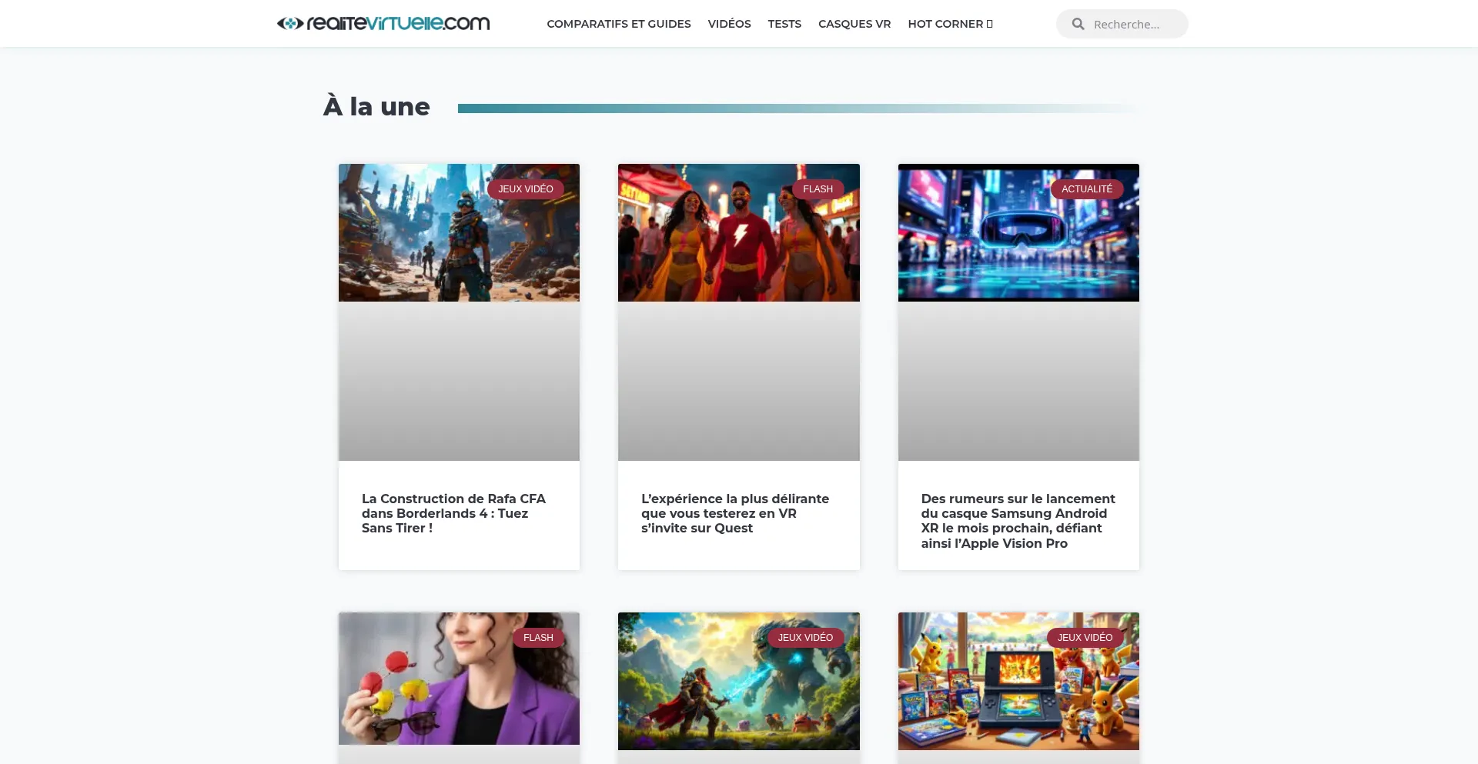Expand the Hot Corner dropdown
This screenshot has height=764, width=1478.
950,24
